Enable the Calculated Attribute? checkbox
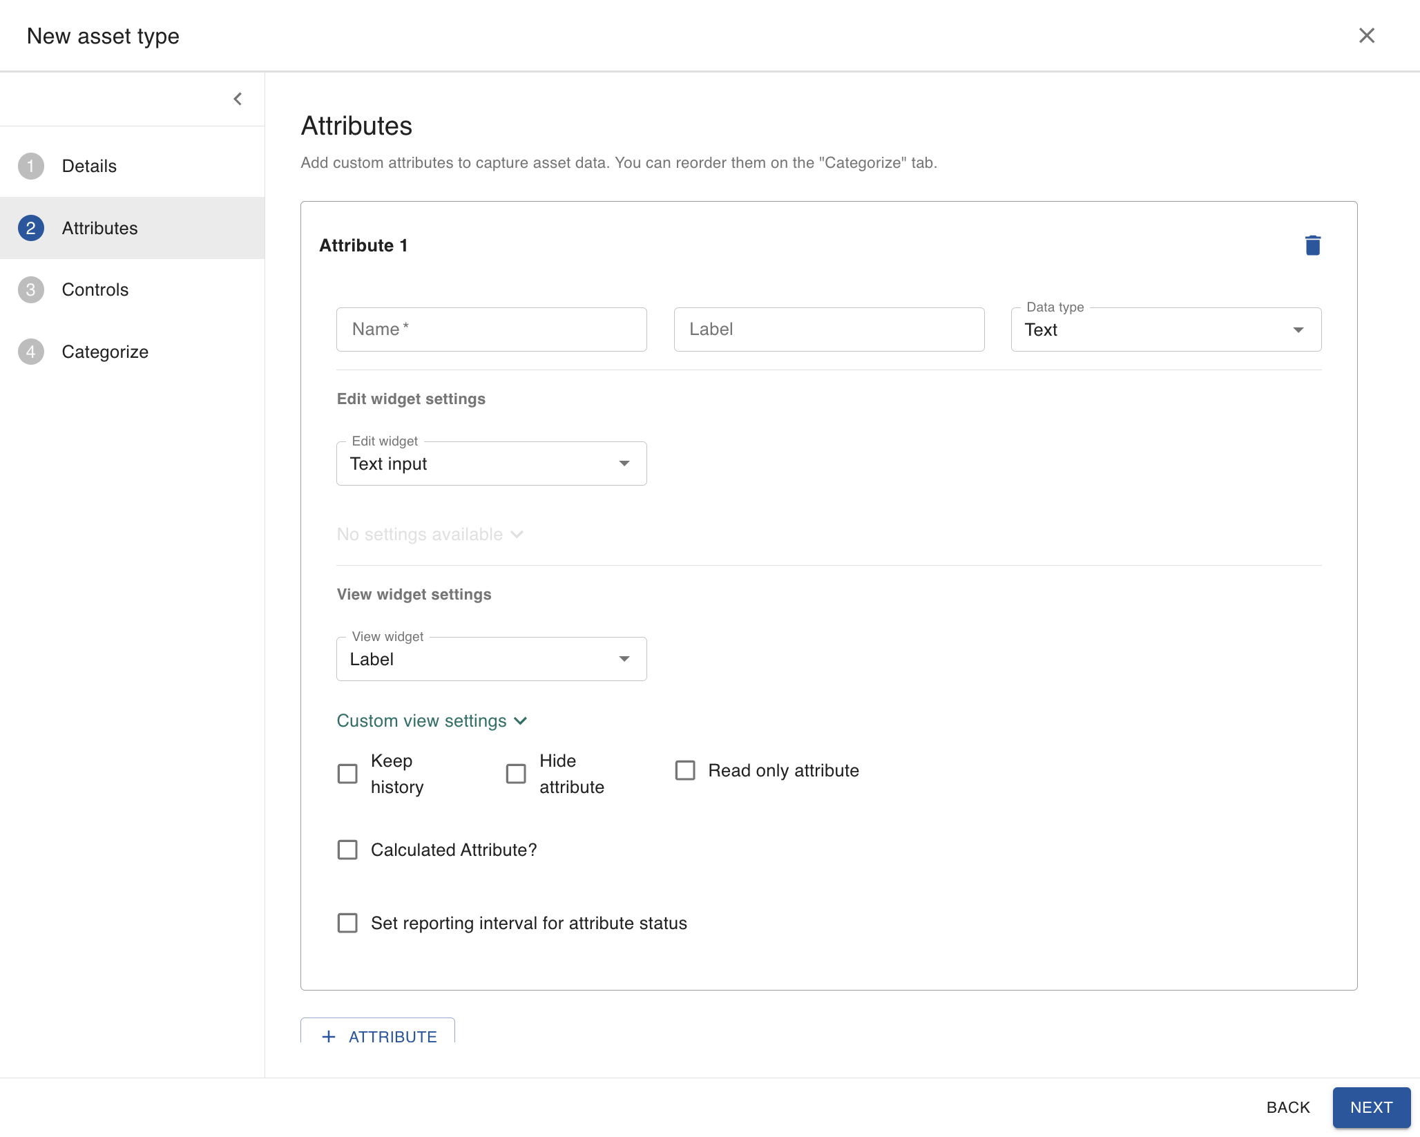 click(347, 850)
